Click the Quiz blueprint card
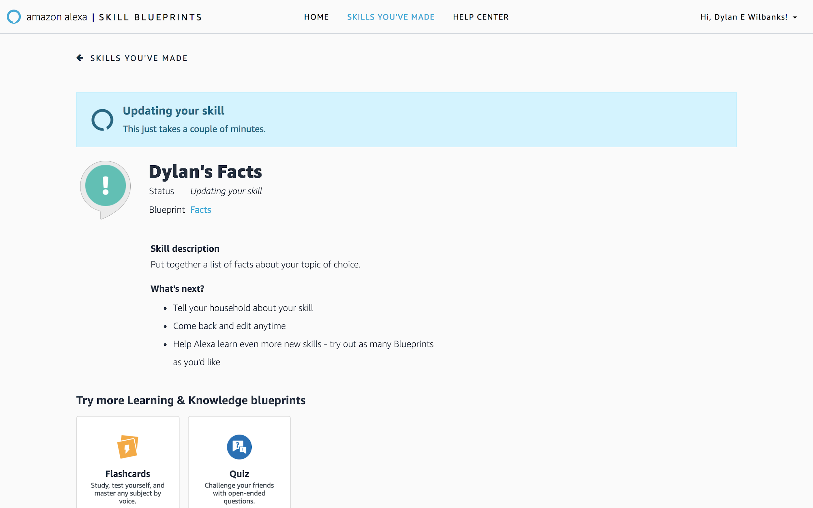This screenshot has width=813, height=508. click(239, 462)
